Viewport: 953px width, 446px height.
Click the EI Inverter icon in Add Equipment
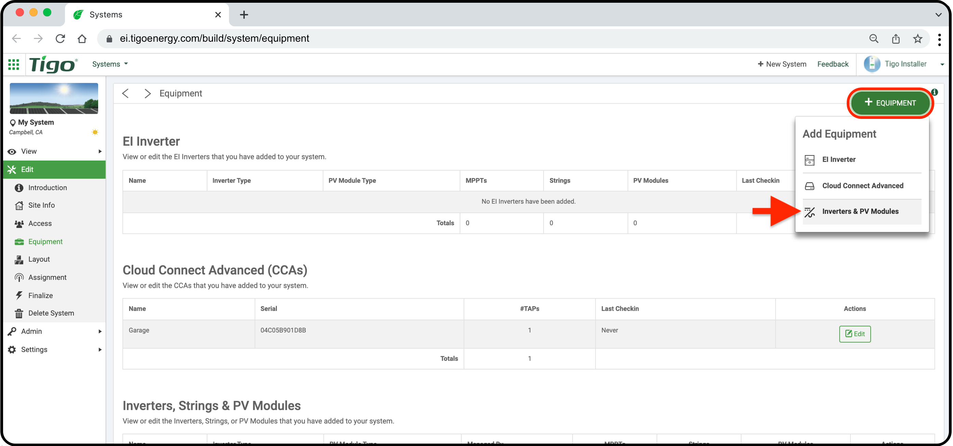click(x=809, y=160)
